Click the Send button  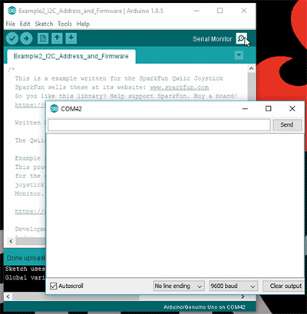tap(287, 125)
